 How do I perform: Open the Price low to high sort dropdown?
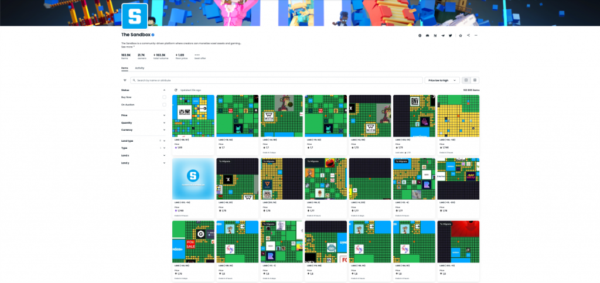coord(442,80)
